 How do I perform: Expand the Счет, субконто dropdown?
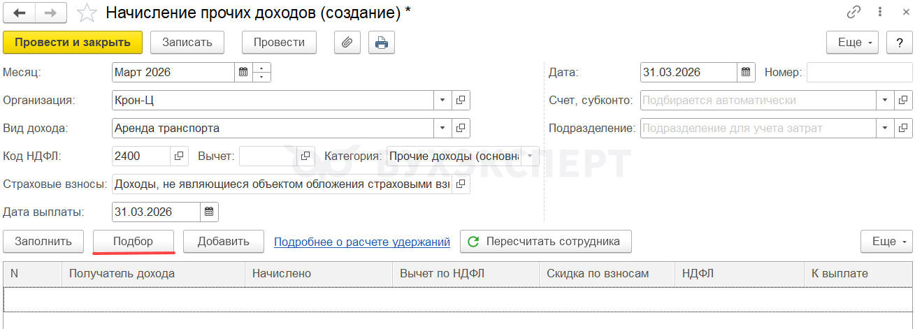(x=886, y=101)
